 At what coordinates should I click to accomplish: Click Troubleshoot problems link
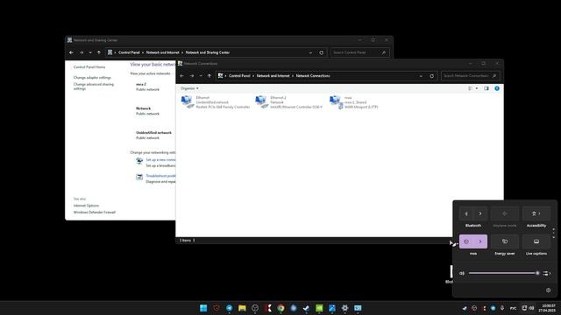[x=160, y=176]
